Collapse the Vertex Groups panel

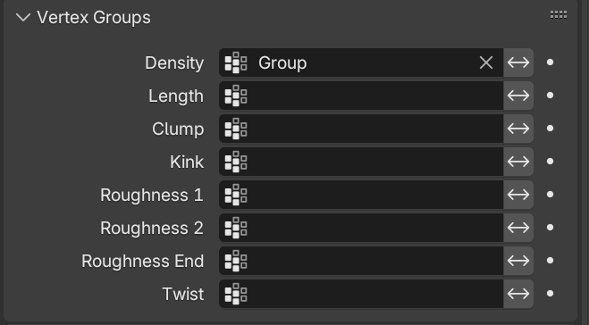pyautogui.click(x=23, y=17)
